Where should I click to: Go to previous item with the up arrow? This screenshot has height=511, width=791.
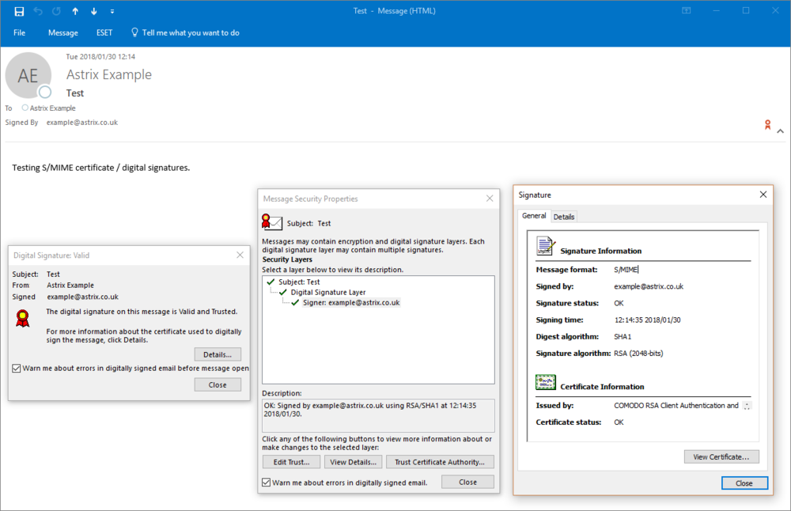point(75,11)
